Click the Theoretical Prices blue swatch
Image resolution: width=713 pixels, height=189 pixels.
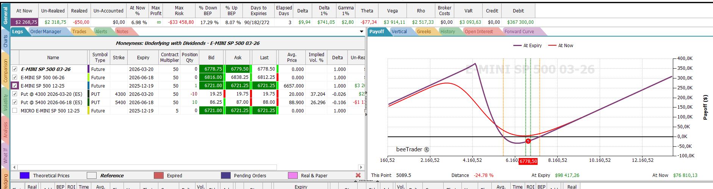tap(24, 175)
